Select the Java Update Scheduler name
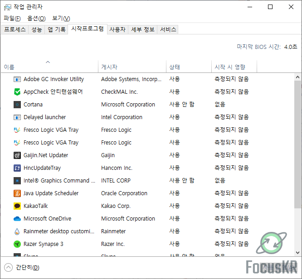 point(51,193)
